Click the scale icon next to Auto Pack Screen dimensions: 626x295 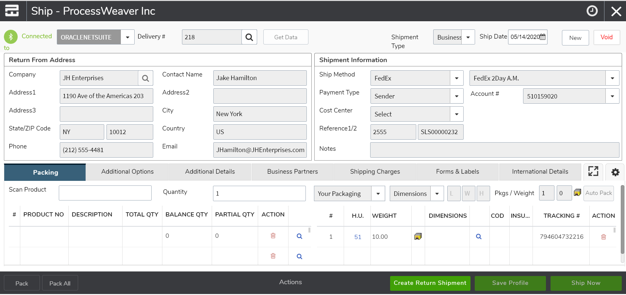point(577,193)
